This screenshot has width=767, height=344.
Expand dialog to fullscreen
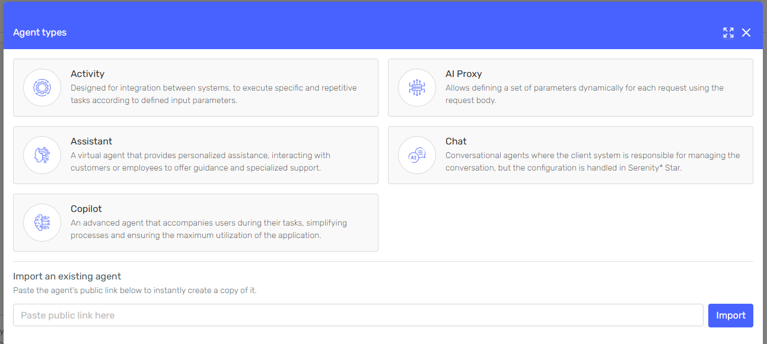coord(728,33)
